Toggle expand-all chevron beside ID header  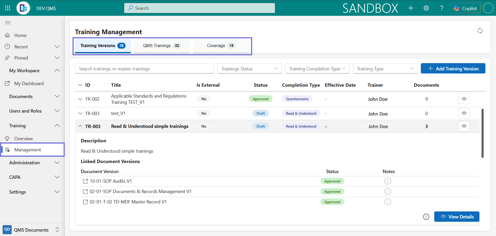pos(80,85)
